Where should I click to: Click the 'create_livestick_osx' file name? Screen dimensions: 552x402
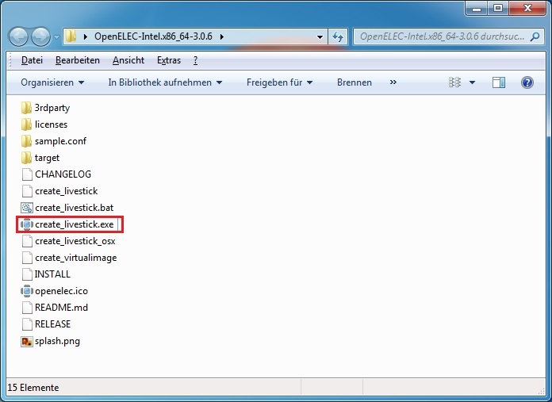[75, 241]
